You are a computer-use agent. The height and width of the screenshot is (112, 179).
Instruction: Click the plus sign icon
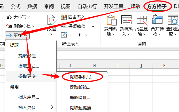coord(79,35)
